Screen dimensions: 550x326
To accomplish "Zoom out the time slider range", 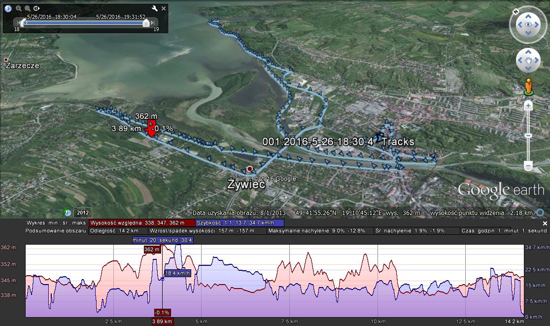I will (19, 8).
